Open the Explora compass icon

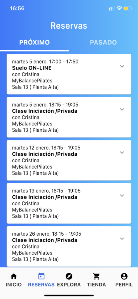[69, 276]
